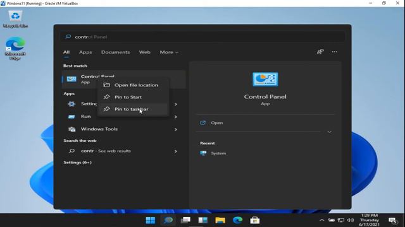This screenshot has height=227, width=405.
Task: Click Settings (6+) section header
Action: [77, 163]
